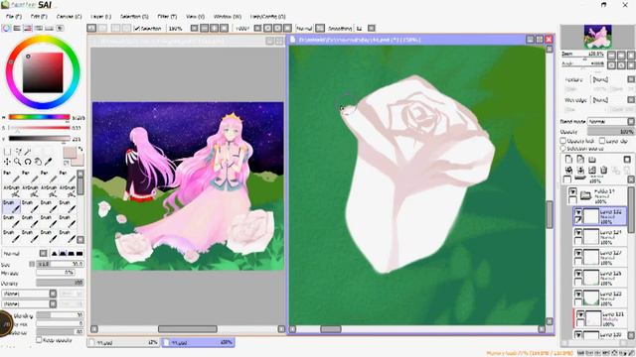
Task: Choose the flattest brush edge shape
Action: click(79, 254)
